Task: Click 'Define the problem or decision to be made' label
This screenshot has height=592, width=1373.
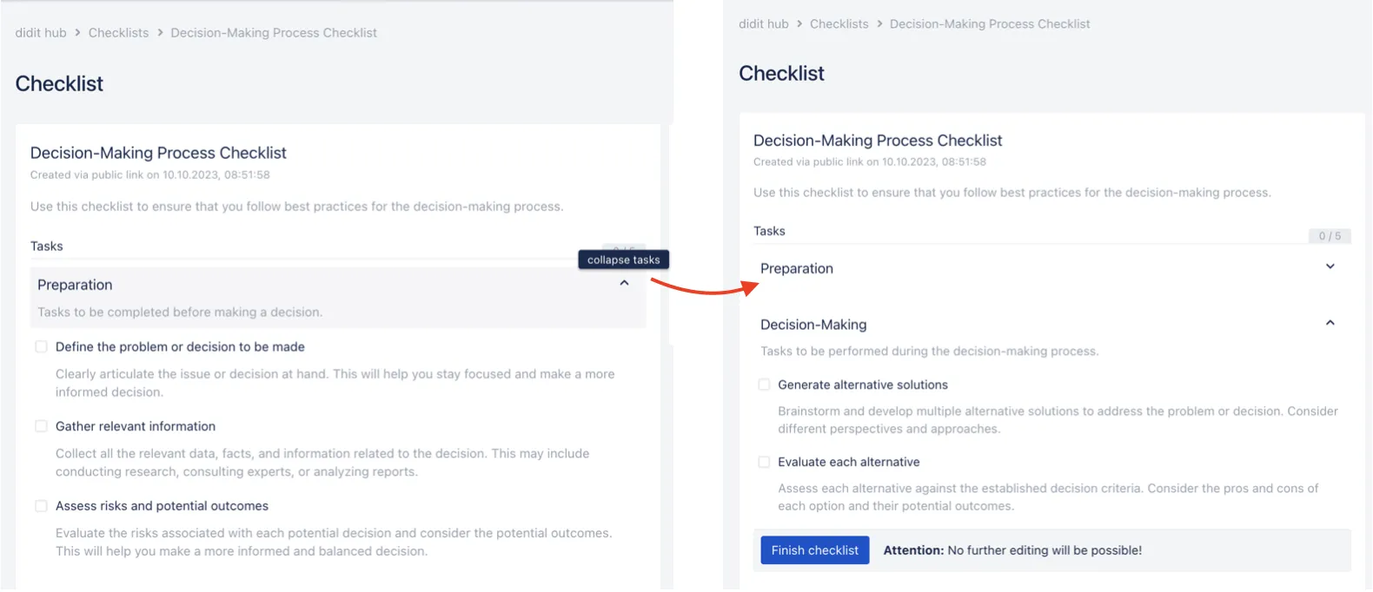Action: pyautogui.click(x=180, y=346)
